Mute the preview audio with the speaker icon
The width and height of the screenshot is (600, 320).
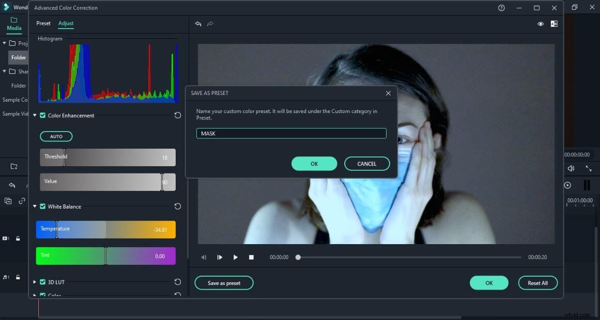click(x=571, y=168)
